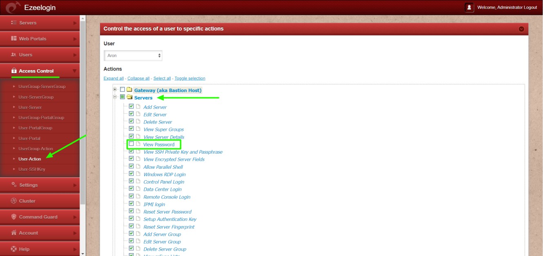Uncheck the Edit Server checkbox
This screenshot has width=543, height=256.
[131, 114]
